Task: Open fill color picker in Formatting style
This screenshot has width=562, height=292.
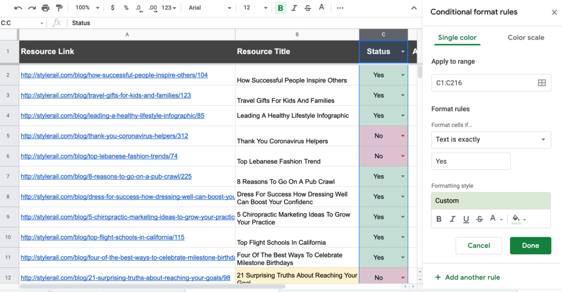Action: 518,219
